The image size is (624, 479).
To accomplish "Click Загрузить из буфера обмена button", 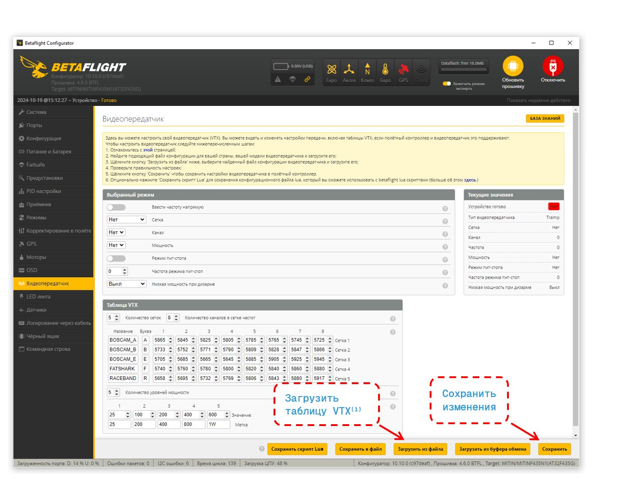I will 492,449.
